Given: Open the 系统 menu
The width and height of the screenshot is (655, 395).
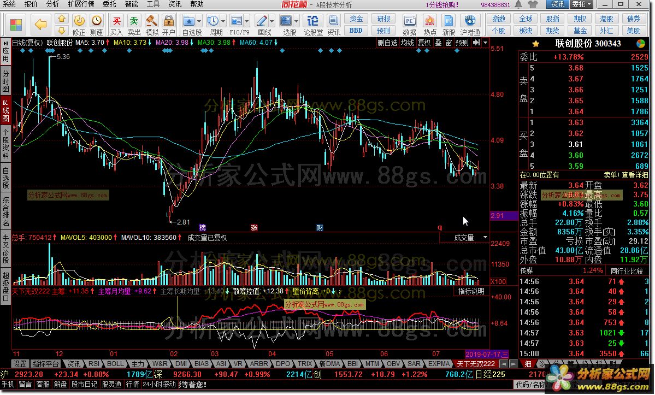Looking at the screenshot, I should point(9,4).
